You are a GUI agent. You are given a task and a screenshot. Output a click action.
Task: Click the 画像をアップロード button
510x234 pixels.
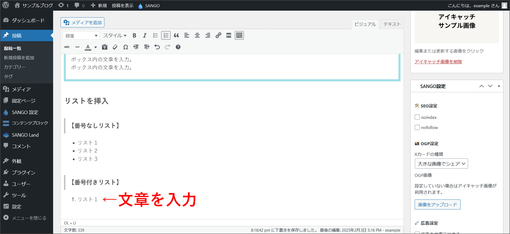tap(437, 205)
